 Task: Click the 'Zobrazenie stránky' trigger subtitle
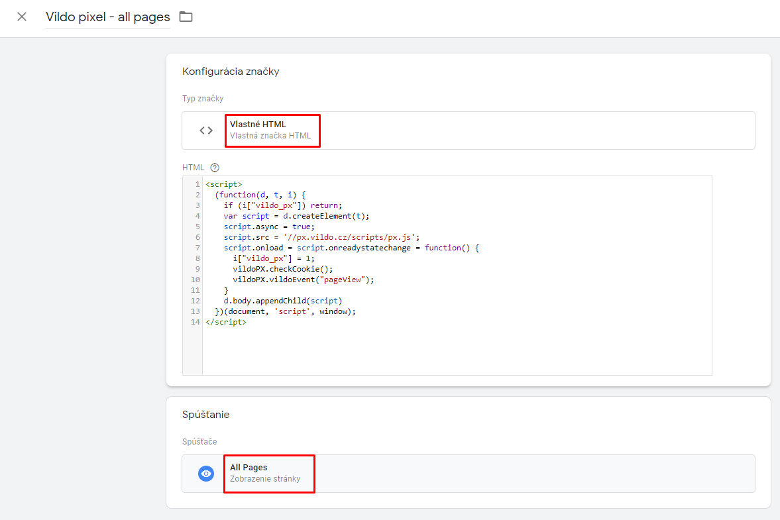[265, 479]
